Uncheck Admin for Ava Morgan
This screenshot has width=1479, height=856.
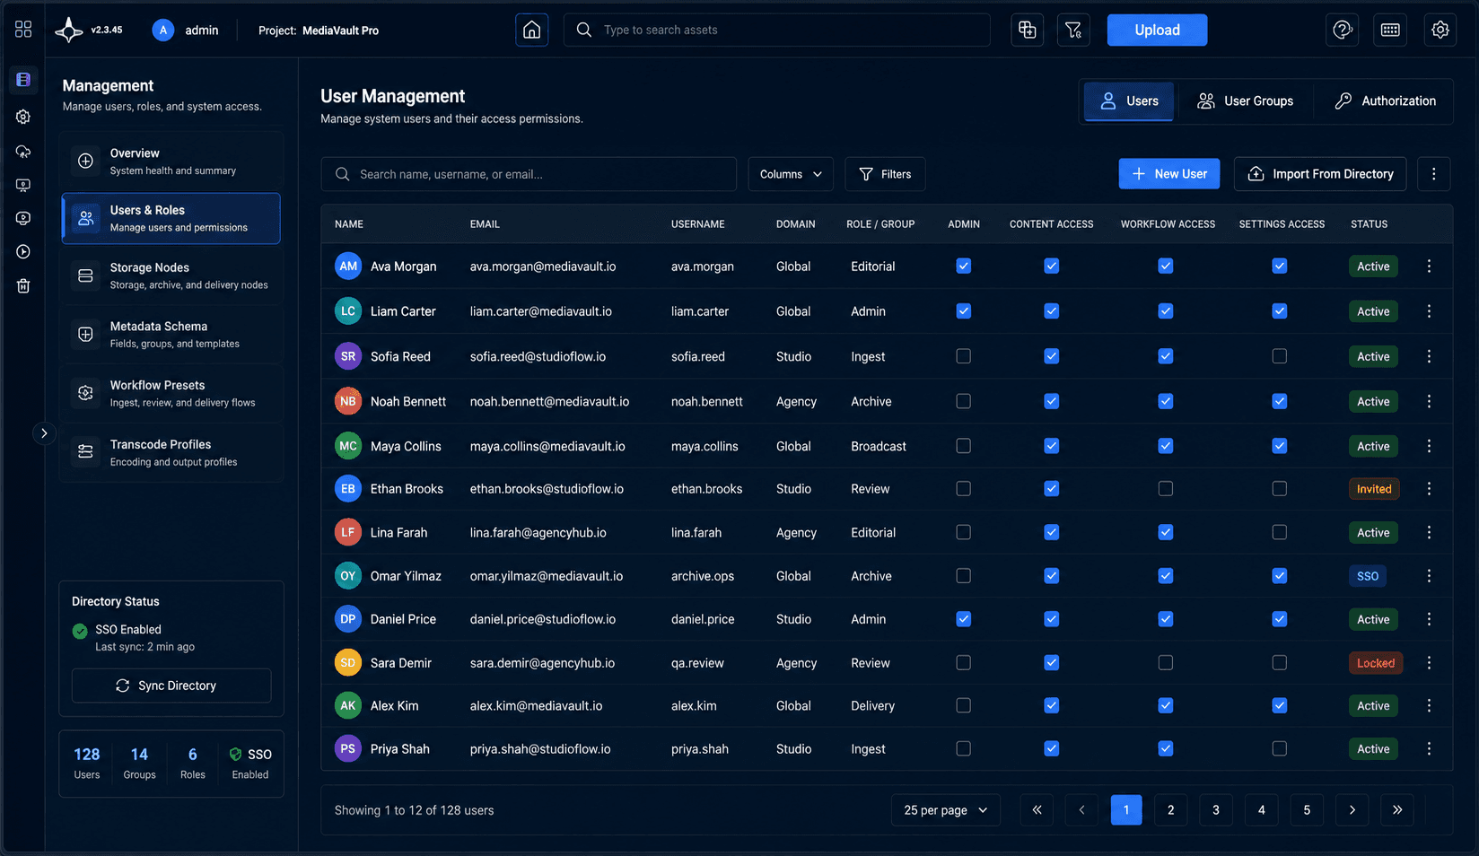pyautogui.click(x=963, y=266)
